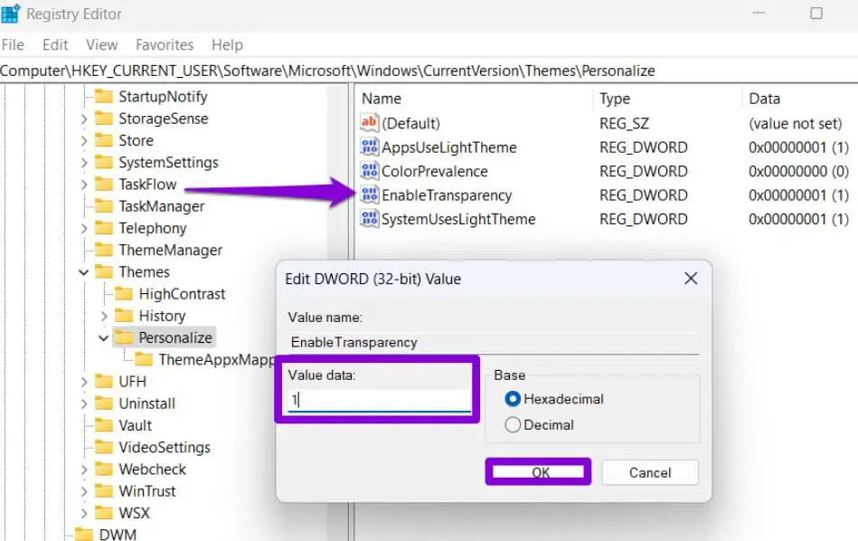Maximize the Registry Editor window
Screen dimensions: 858x541
pyautogui.click(x=816, y=14)
